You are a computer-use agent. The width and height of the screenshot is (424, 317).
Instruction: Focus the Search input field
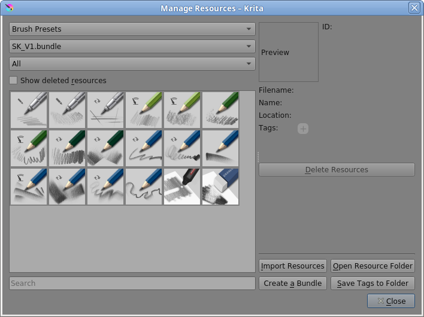click(132, 284)
